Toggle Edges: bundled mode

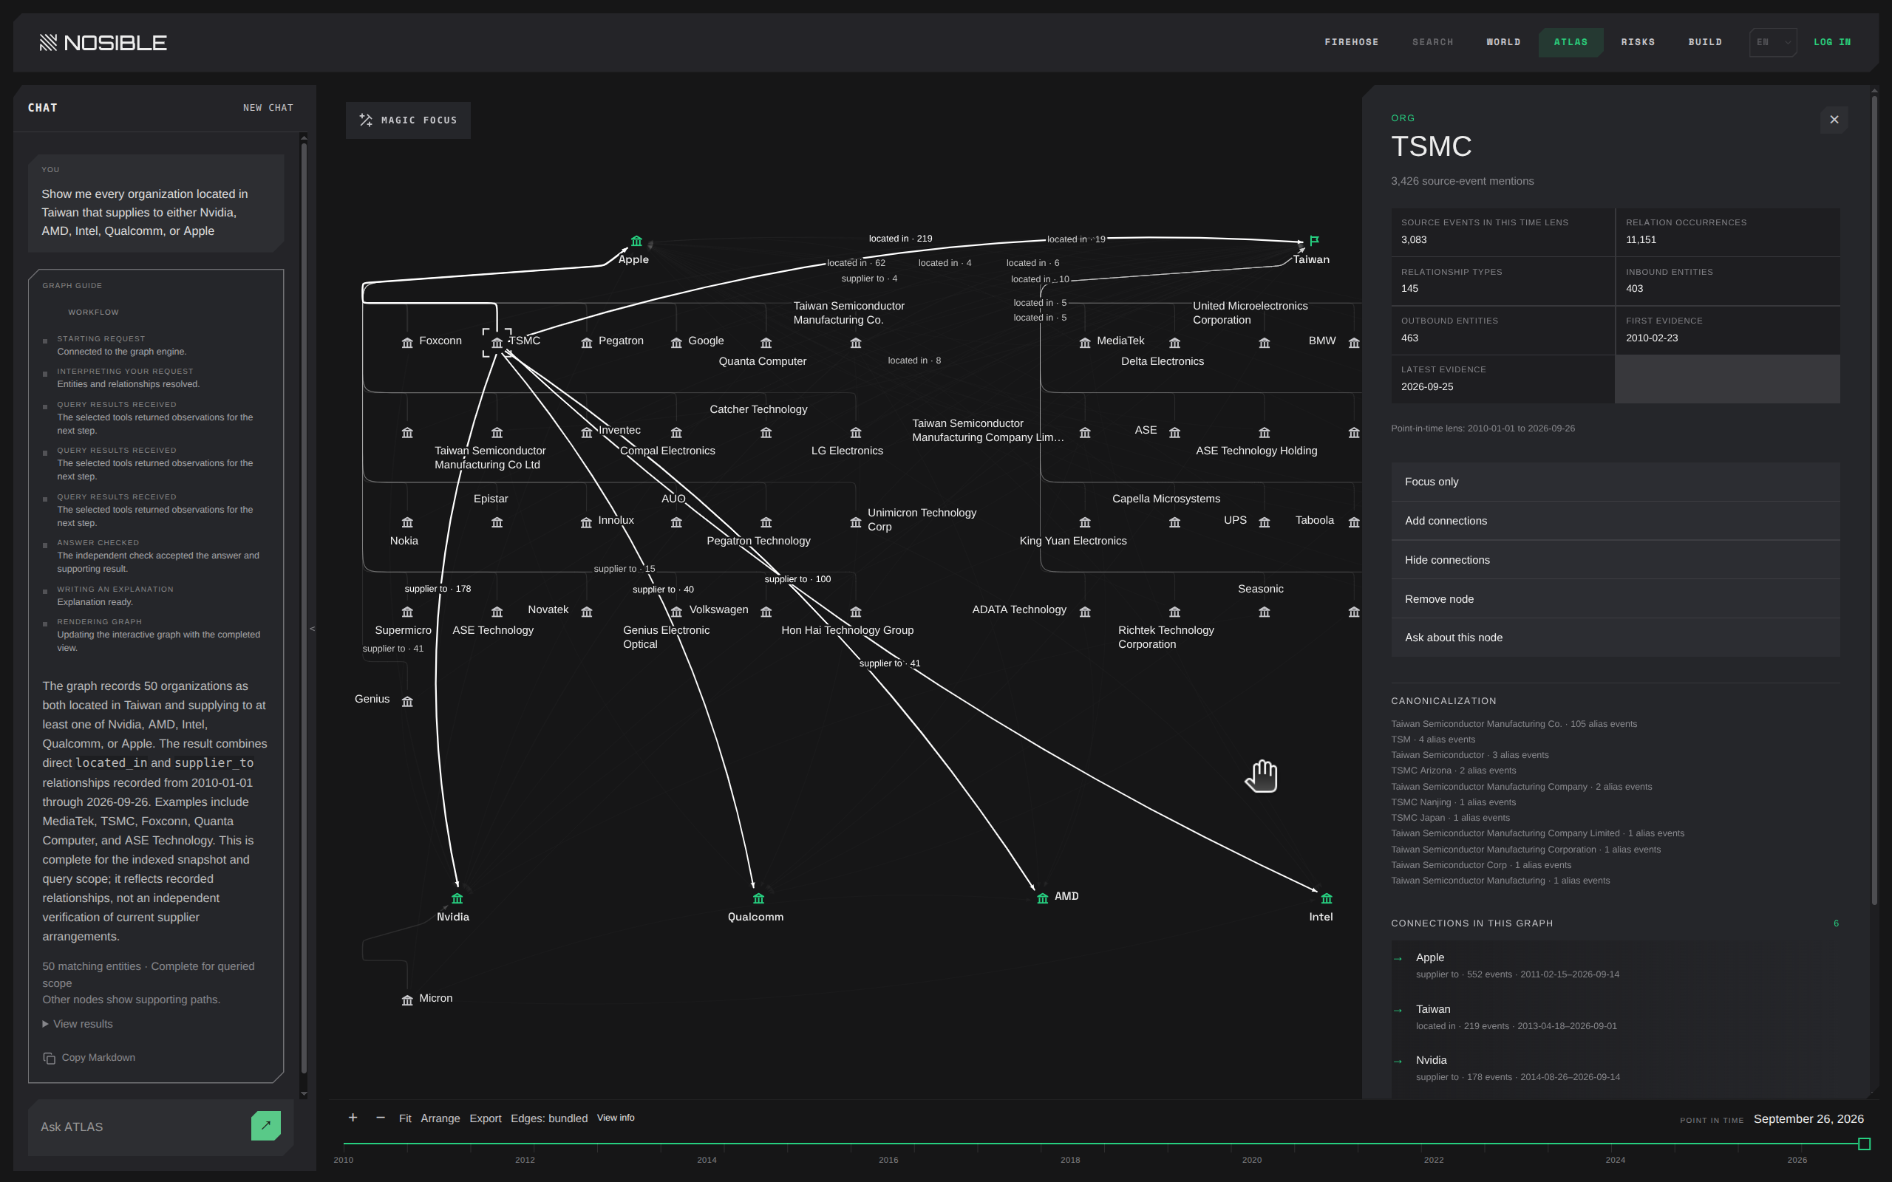coord(549,1118)
